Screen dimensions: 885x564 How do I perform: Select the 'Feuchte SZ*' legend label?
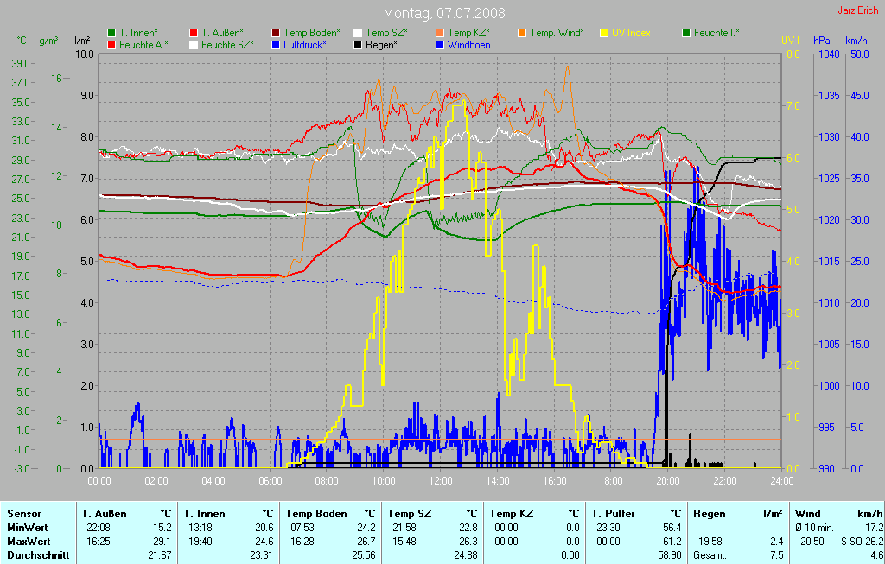point(228,45)
